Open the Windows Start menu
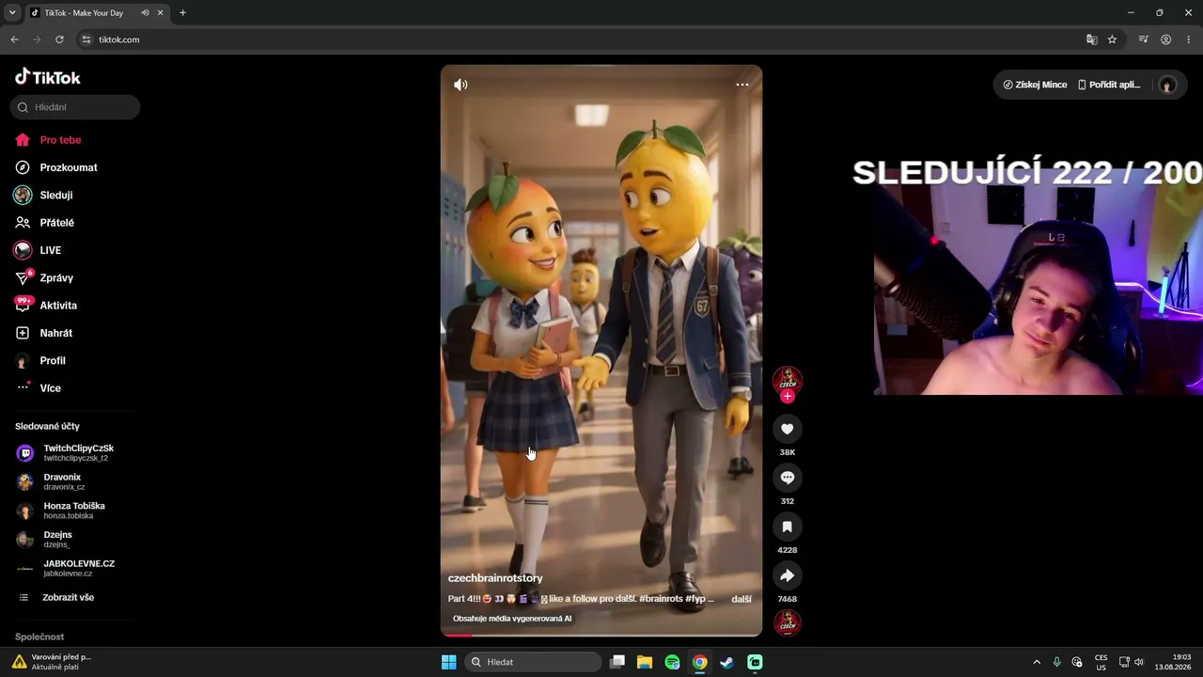Image resolution: width=1203 pixels, height=677 pixels. [x=449, y=662]
